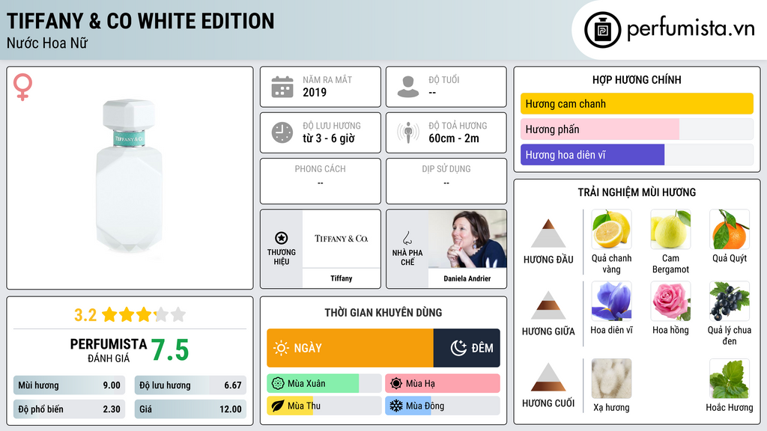Click the PERFUMISTA đánh giá label
Viewport: 767px width, 431px height.
pos(109,350)
